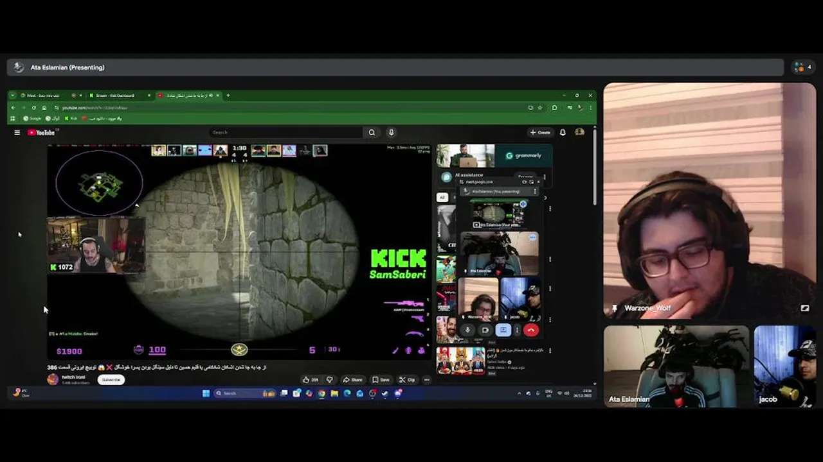Click the Share button under the video
This screenshot has width=823, height=462.
[x=353, y=380]
